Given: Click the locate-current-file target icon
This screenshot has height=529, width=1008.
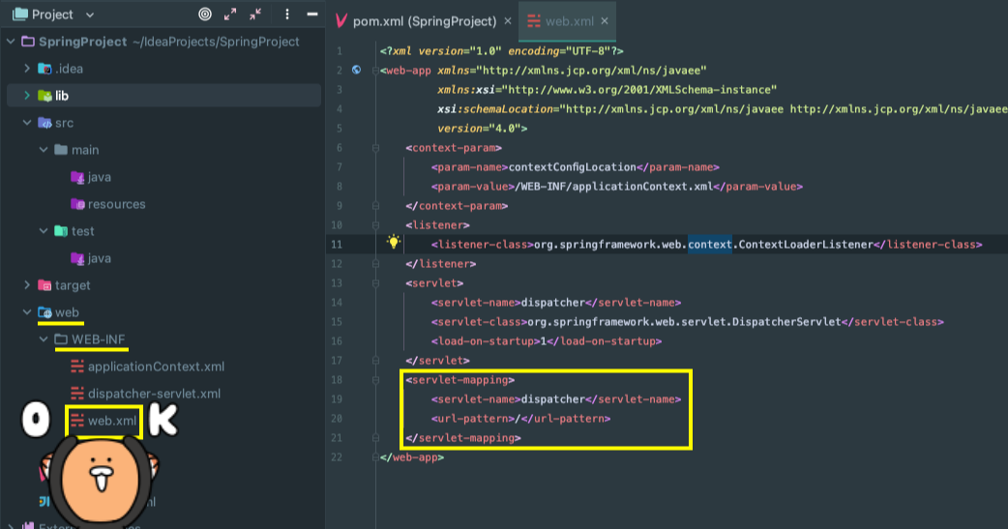Looking at the screenshot, I should (x=205, y=15).
